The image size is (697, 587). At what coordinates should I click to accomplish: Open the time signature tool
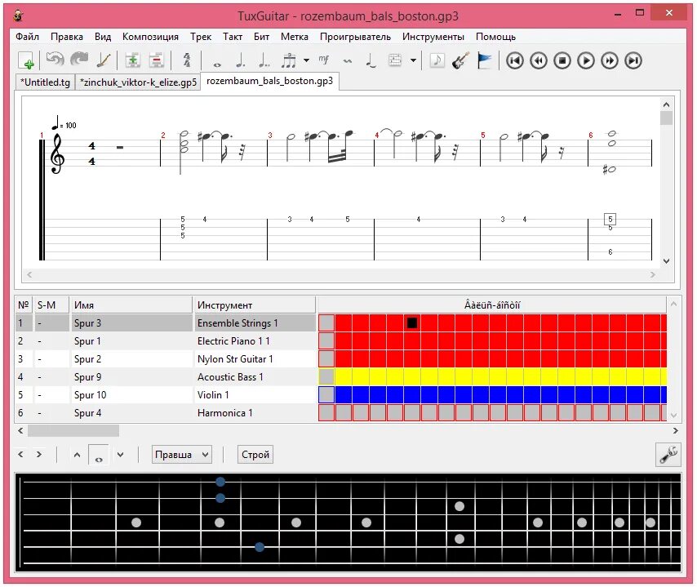[187, 60]
